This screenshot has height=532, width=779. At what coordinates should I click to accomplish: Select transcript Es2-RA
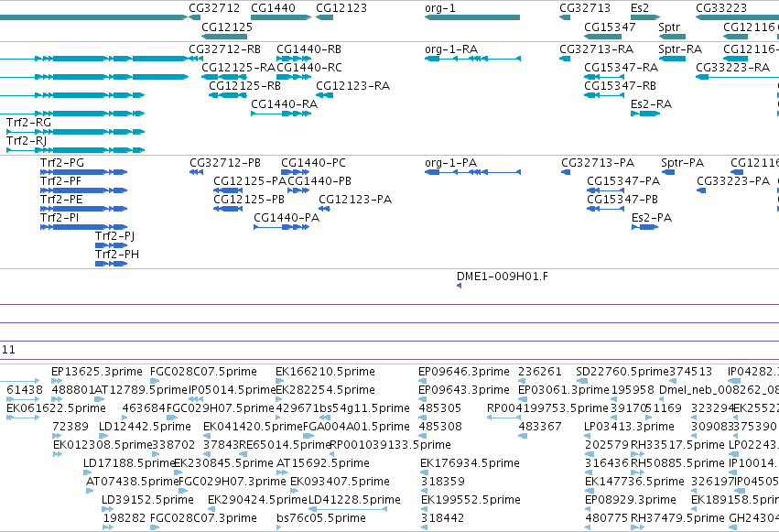coord(652,104)
